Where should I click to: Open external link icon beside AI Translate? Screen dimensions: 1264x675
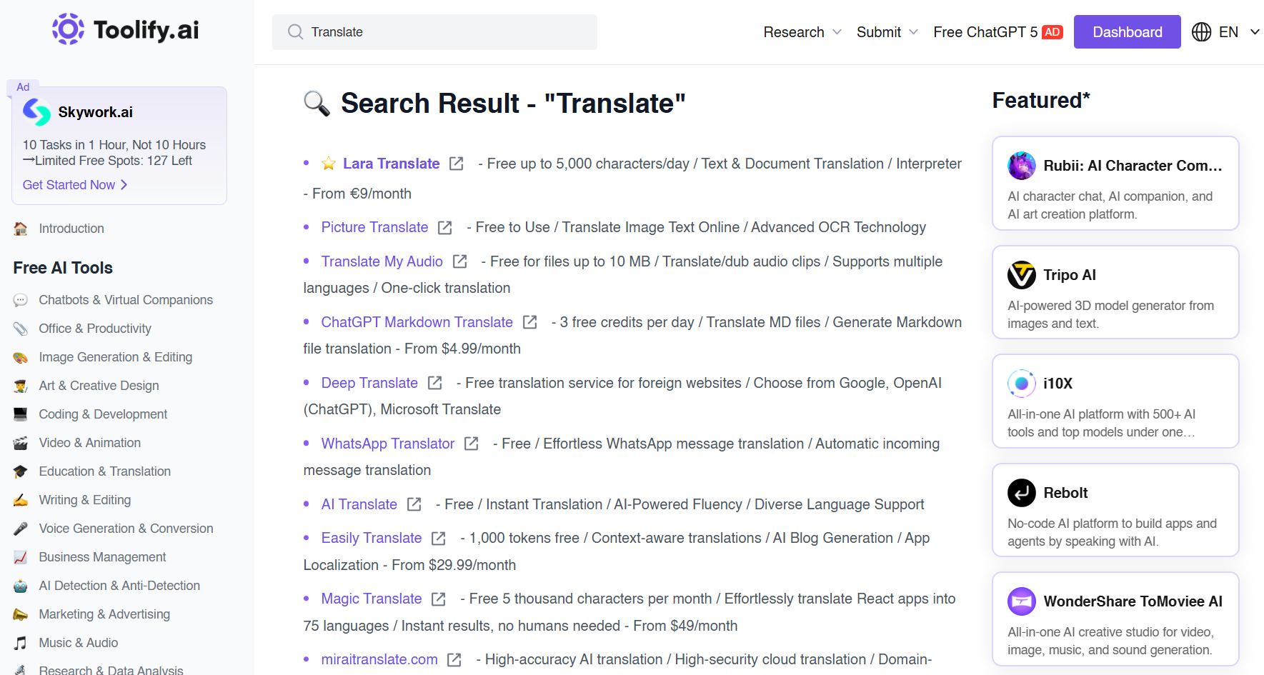414,504
